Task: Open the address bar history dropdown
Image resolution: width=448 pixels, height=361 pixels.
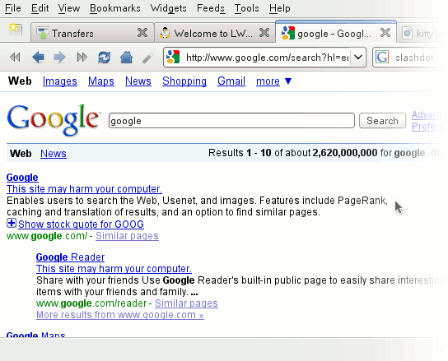Action: point(358,58)
